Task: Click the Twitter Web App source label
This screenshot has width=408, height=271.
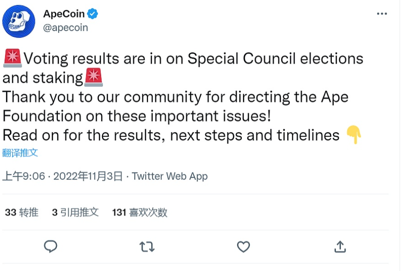Action: [x=170, y=176]
